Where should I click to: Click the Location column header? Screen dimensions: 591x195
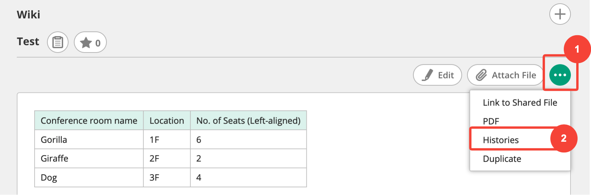(167, 121)
